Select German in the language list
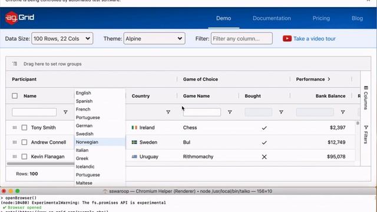377x212 pixels. [x=84, y=125]
